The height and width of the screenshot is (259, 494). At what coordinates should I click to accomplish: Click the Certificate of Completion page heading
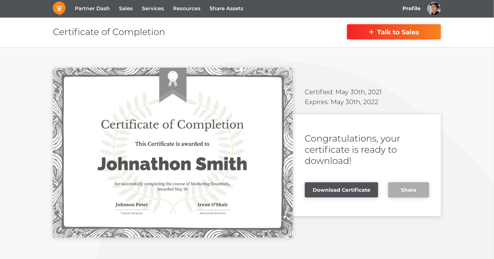[x=109, y=32]
